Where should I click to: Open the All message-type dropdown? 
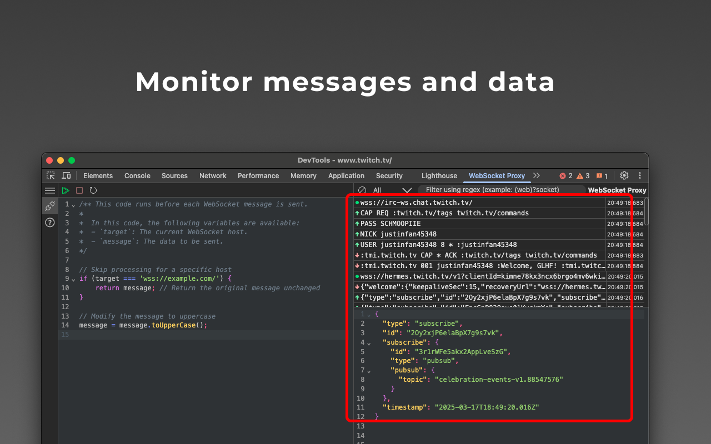pos(392,190)
